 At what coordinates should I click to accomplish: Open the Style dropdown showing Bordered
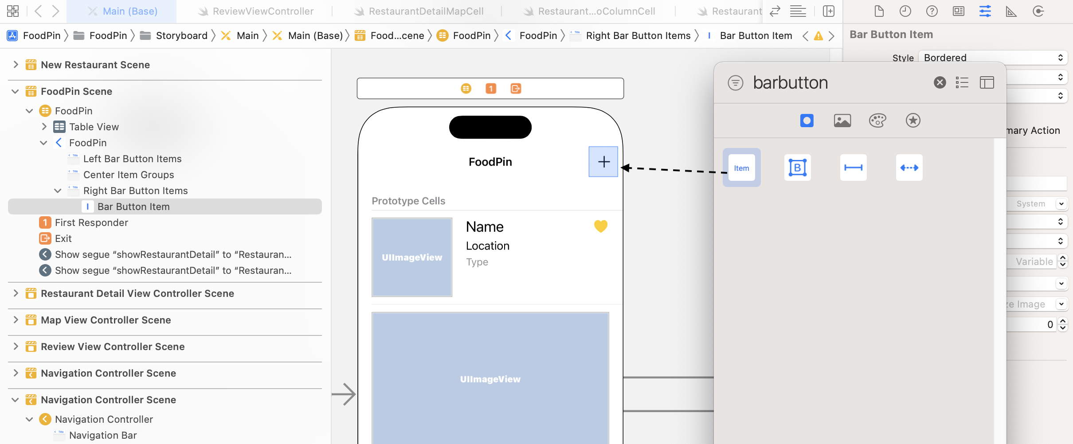tap(993, 58)
